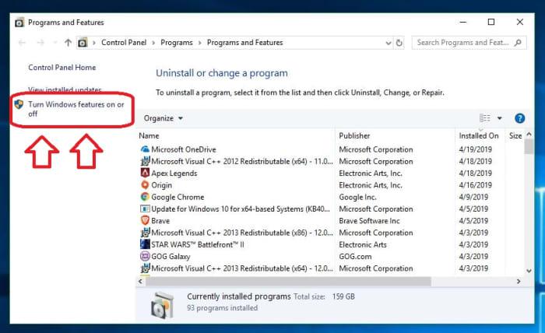Click the back navigation arrow
This screenshot has height=333, width=545.
click(23, 43)
